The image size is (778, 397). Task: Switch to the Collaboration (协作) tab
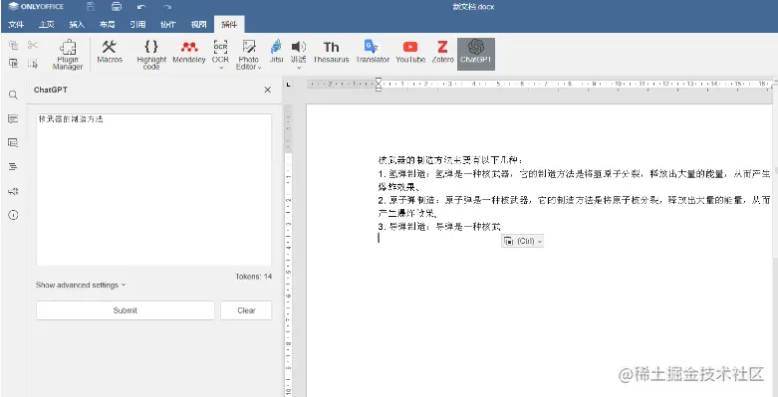[x=167, y=24]
